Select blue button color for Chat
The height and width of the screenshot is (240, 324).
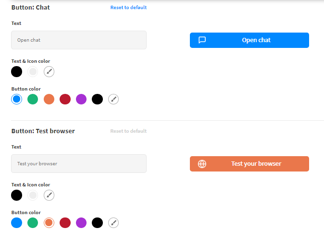pyautogui.click(x=17, y=99)
